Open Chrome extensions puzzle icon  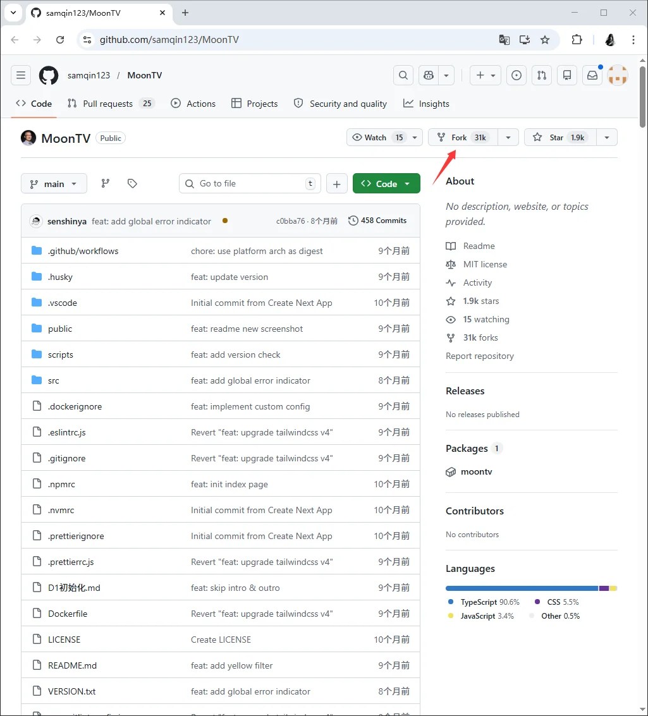[577, 40]
